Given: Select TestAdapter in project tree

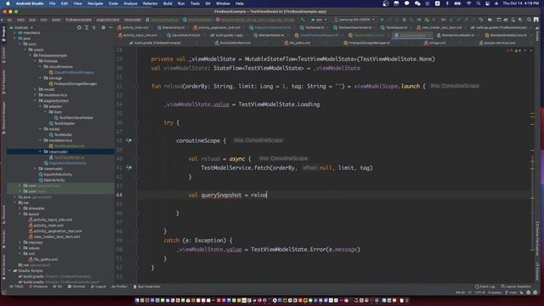Looking at the screenshot, I should point(62,123).
